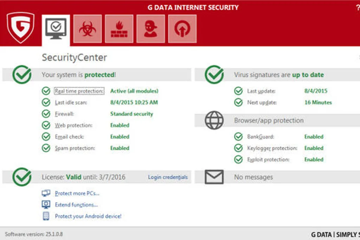Click Enabled value for Email check
This screenshot has height=240, width=360.
click(120, 137)
